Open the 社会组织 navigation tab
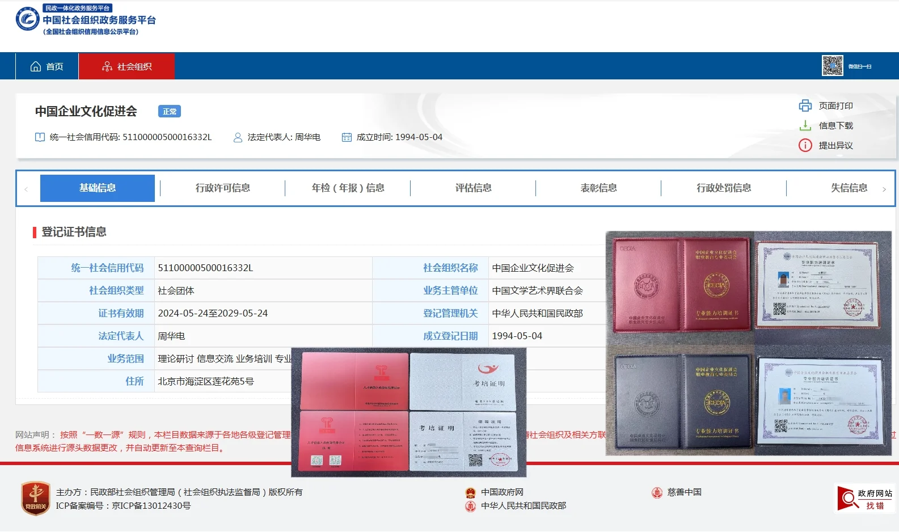Screen dimensions: 899x532 pos(126,66)
